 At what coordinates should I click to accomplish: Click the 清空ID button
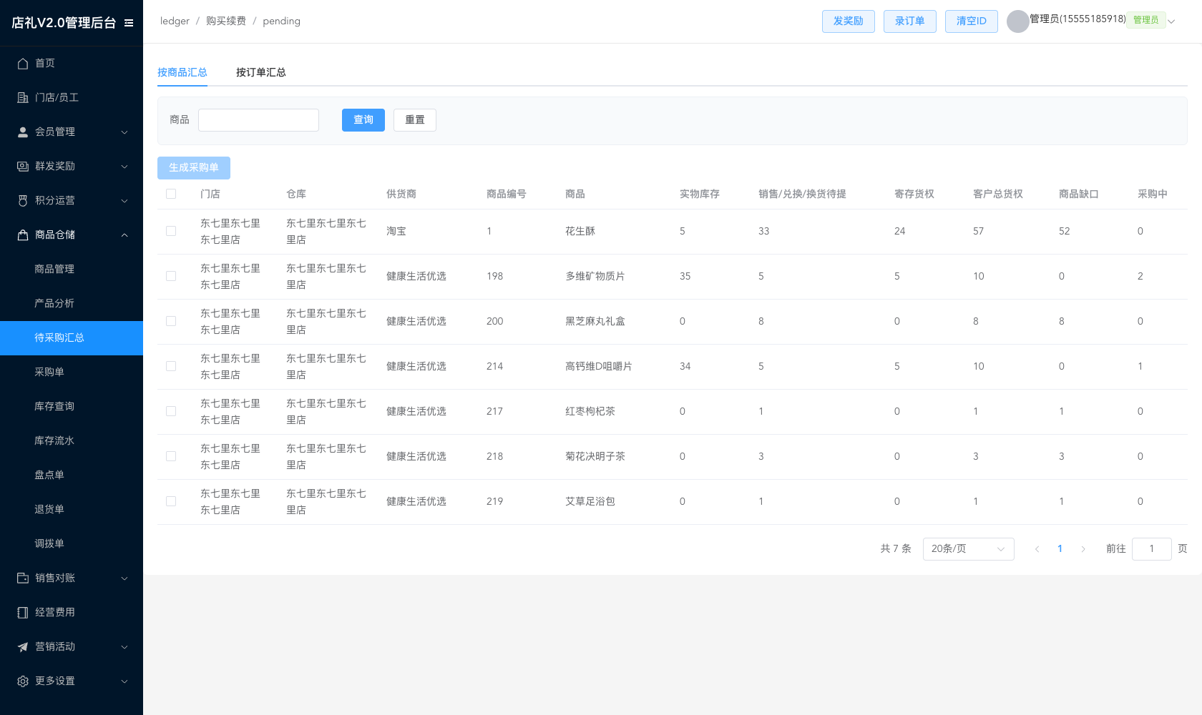972,21
